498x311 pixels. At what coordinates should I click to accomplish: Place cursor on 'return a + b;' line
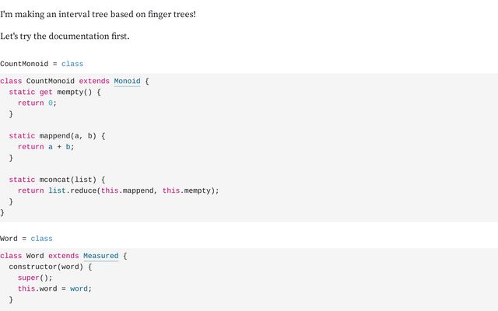coord(46,147)
